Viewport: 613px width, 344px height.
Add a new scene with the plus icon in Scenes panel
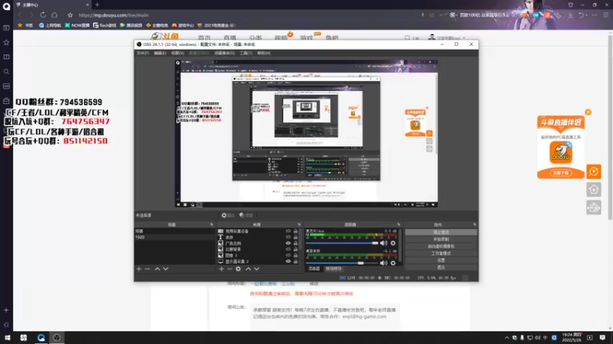(x=139, y=269)
